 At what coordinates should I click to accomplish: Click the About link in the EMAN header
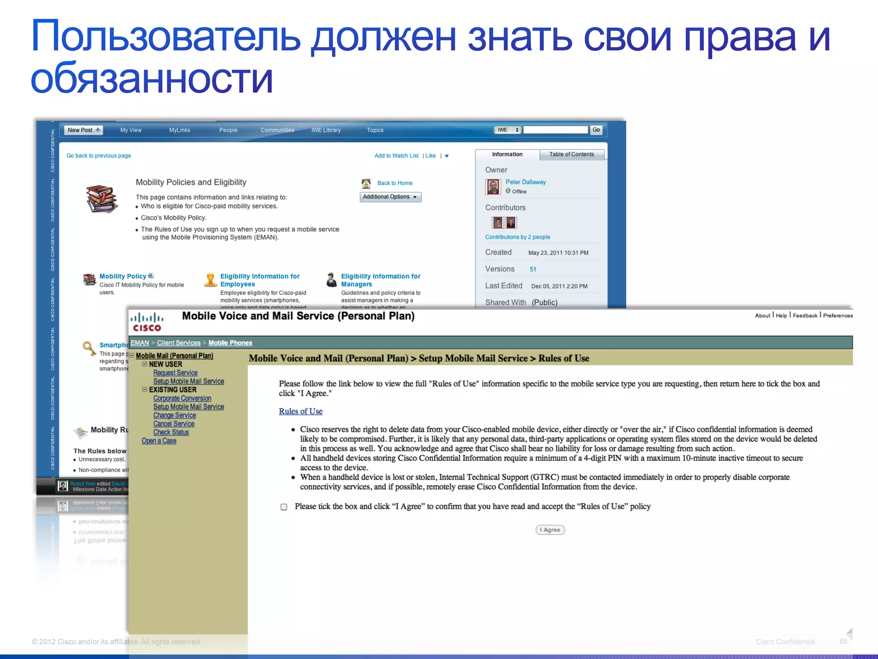point(763,315)
